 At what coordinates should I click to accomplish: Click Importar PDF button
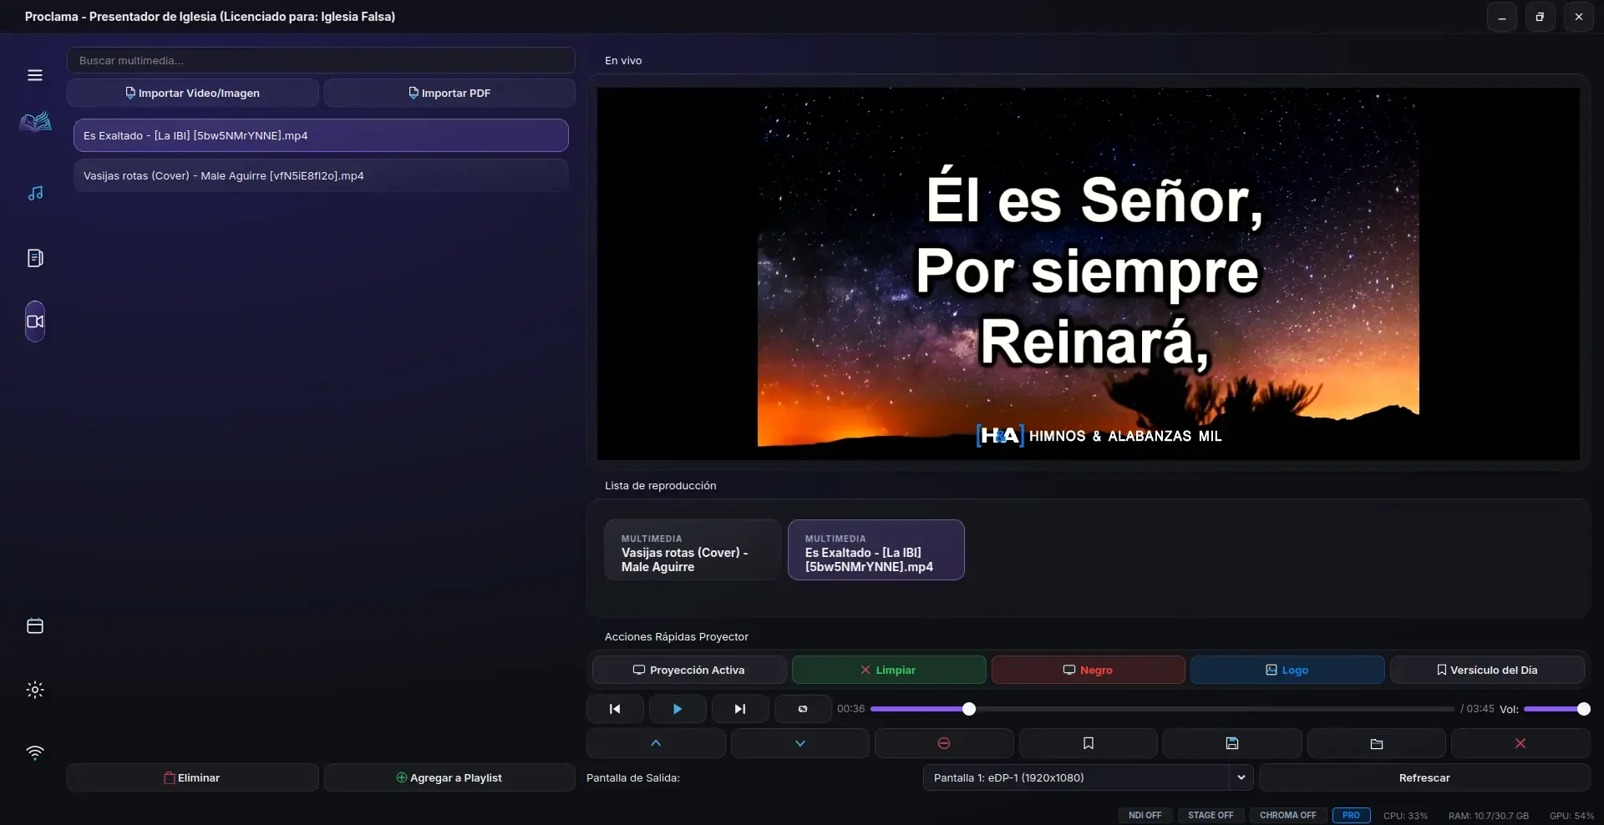coord(449,93)
